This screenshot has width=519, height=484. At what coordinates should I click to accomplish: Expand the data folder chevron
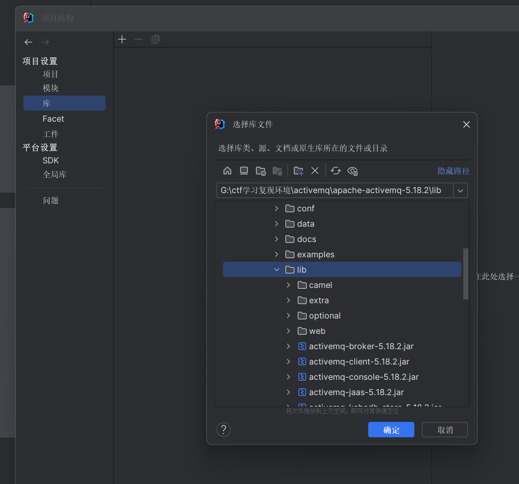click(277, 224)
